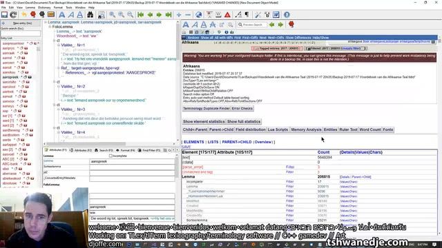Click the underlined blue A style icon
This screenshot has width=442, height=248.
coord(80,14)
